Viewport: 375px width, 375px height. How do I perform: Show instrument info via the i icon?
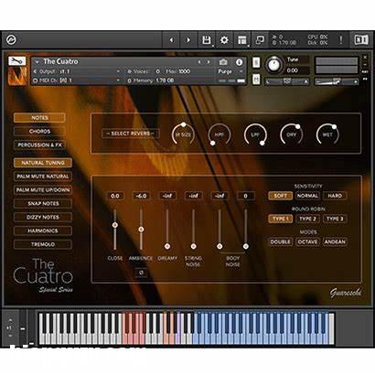tap(240, 62)
